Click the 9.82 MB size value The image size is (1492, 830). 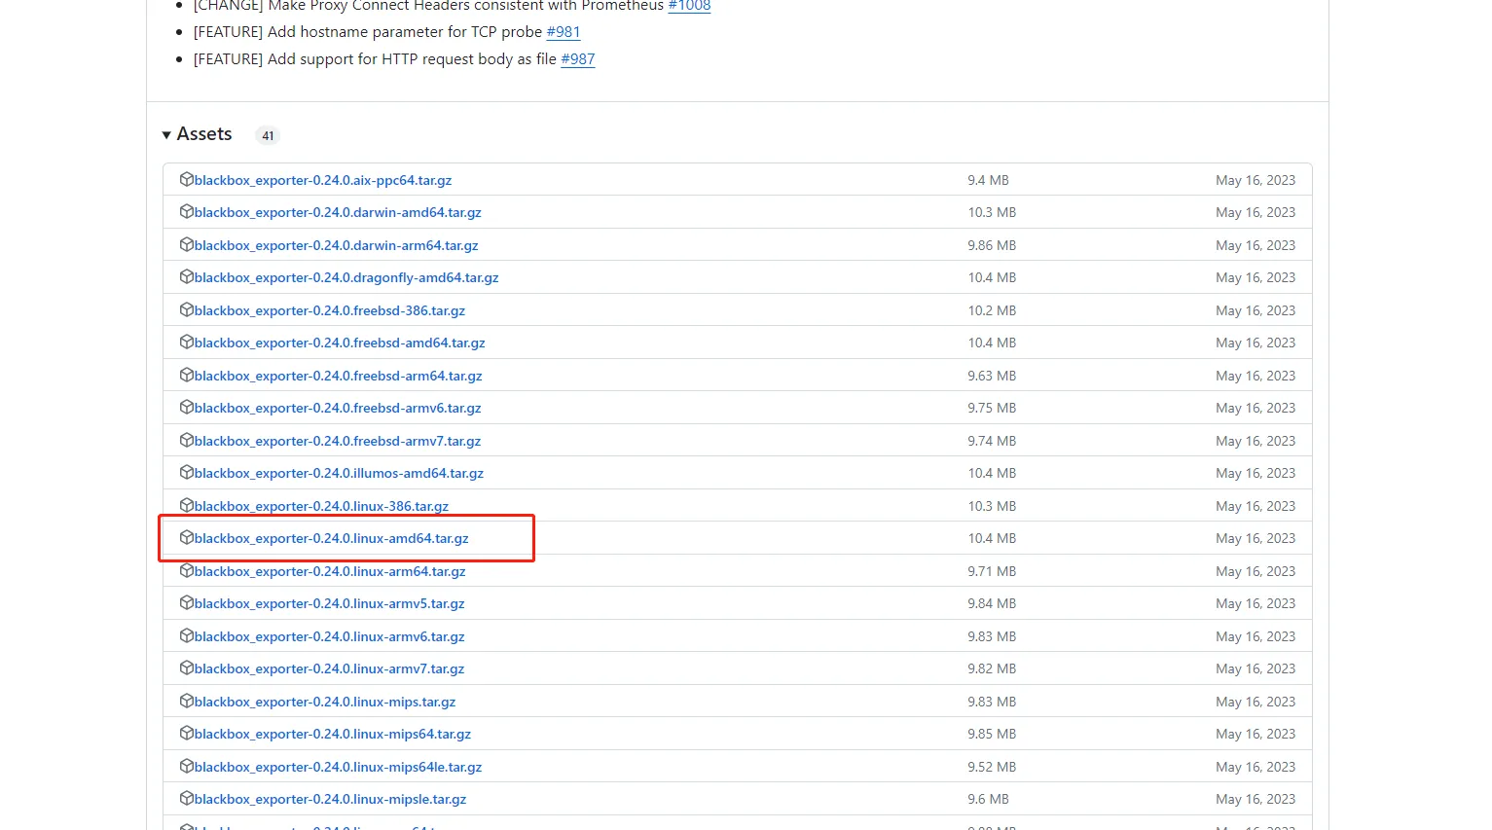coord(992,668)
